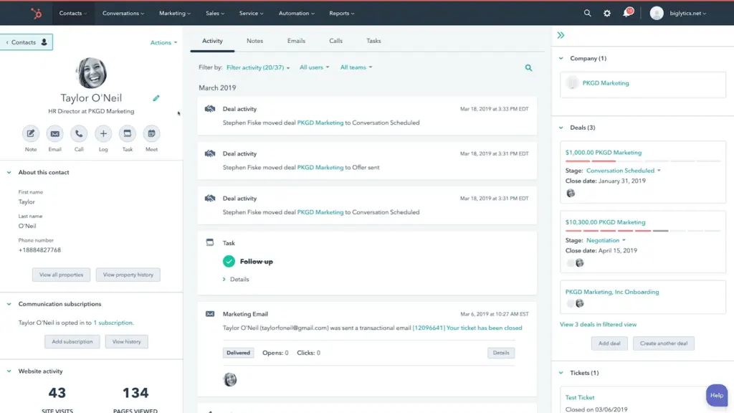Open the Actions dropdown

coord(163,42)
